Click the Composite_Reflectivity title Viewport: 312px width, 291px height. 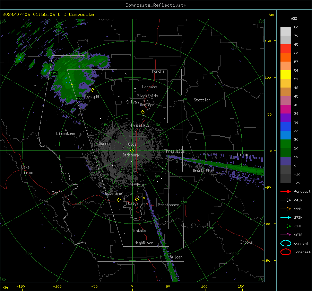tap(156, 5)
